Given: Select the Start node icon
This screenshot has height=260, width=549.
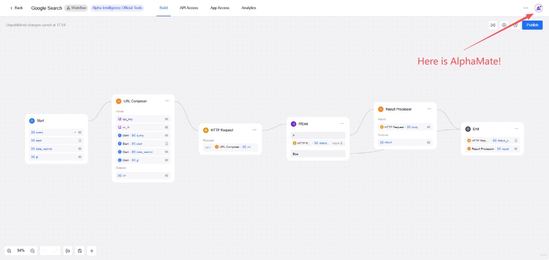Looking at the screenshot, I should click(x=32, y=121).
